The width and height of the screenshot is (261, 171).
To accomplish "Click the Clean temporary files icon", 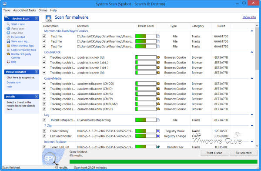I will [x=8, y=50].
